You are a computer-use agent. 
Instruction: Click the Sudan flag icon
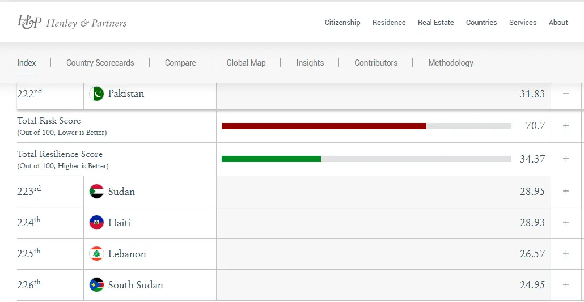click(96, 192)
